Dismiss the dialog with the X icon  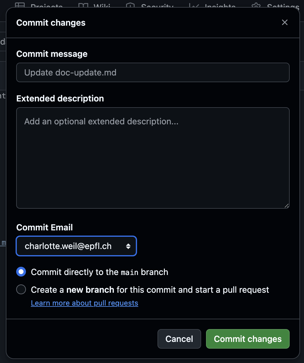284,22
